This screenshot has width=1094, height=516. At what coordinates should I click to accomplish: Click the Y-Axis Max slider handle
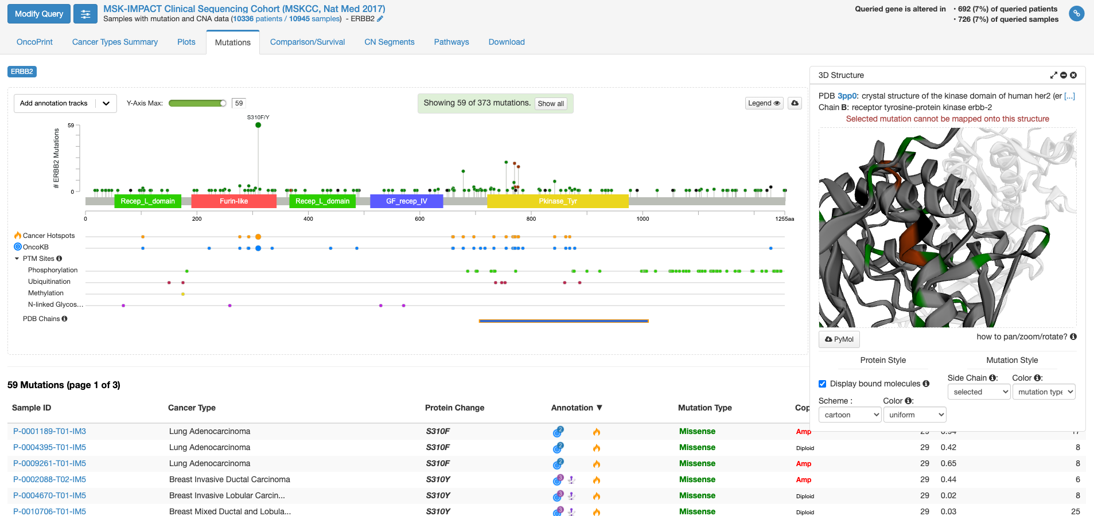(223, 103)
